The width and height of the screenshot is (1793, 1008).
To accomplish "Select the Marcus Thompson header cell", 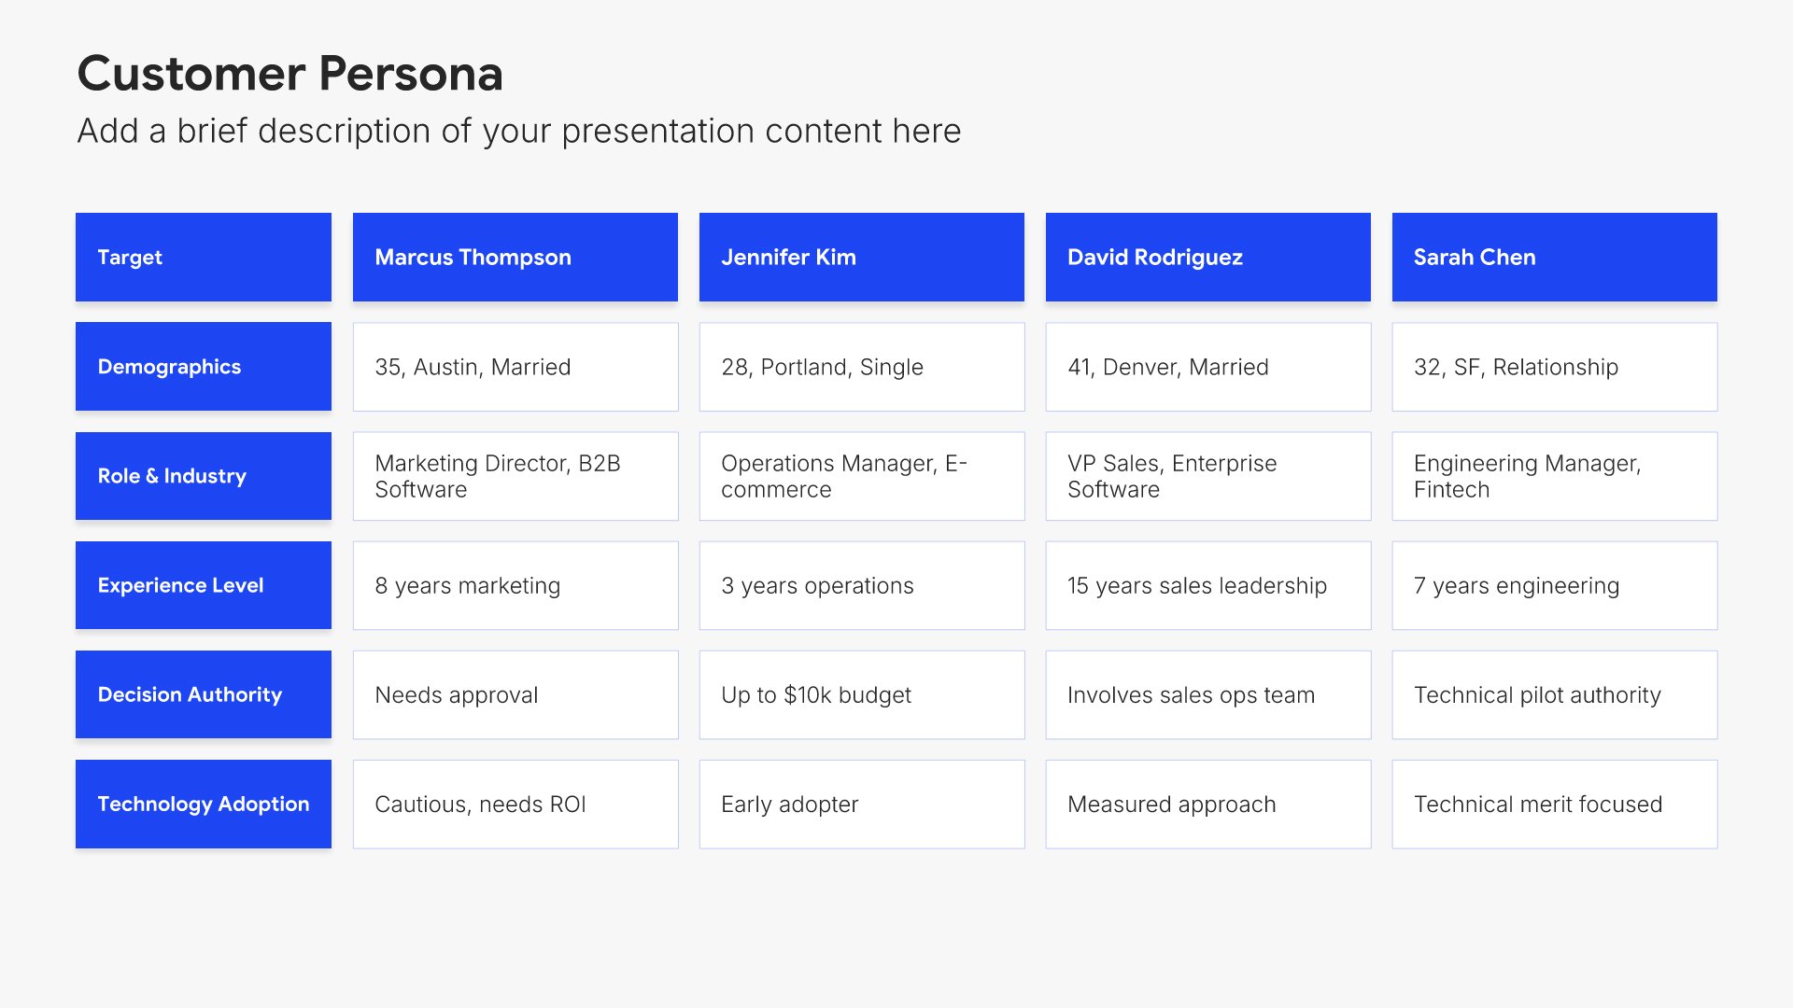I will (x=515, y=257).
